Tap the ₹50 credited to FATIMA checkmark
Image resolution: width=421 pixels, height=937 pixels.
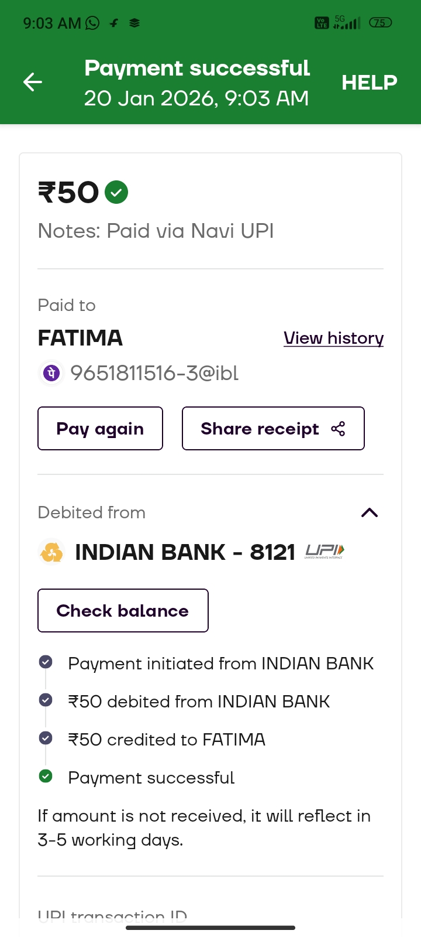click(x=46, y=738)
